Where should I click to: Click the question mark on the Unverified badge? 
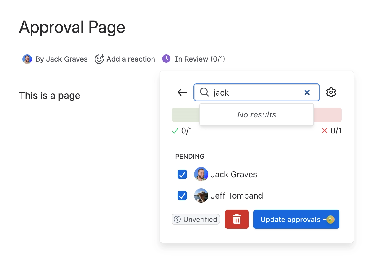[177, 219]
